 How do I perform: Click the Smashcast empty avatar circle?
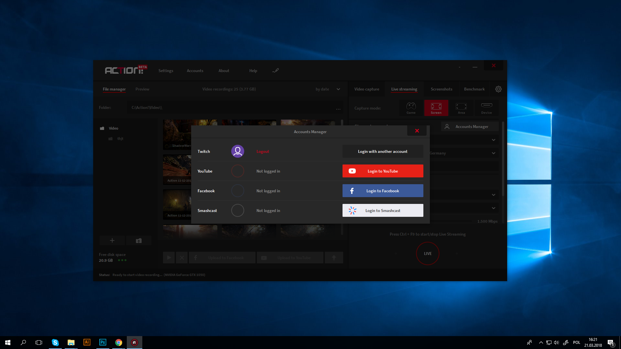(237, 210)
